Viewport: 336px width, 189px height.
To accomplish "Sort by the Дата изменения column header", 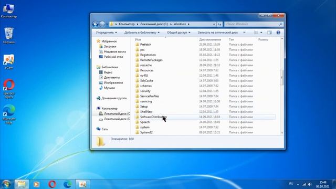I will click(210, 39).
